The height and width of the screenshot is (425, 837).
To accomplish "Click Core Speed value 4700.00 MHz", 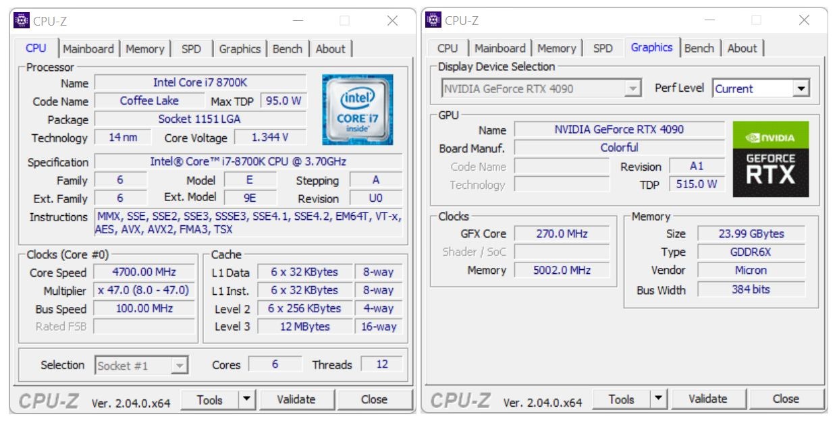I will pyautogui.click(x=144, y=273).
